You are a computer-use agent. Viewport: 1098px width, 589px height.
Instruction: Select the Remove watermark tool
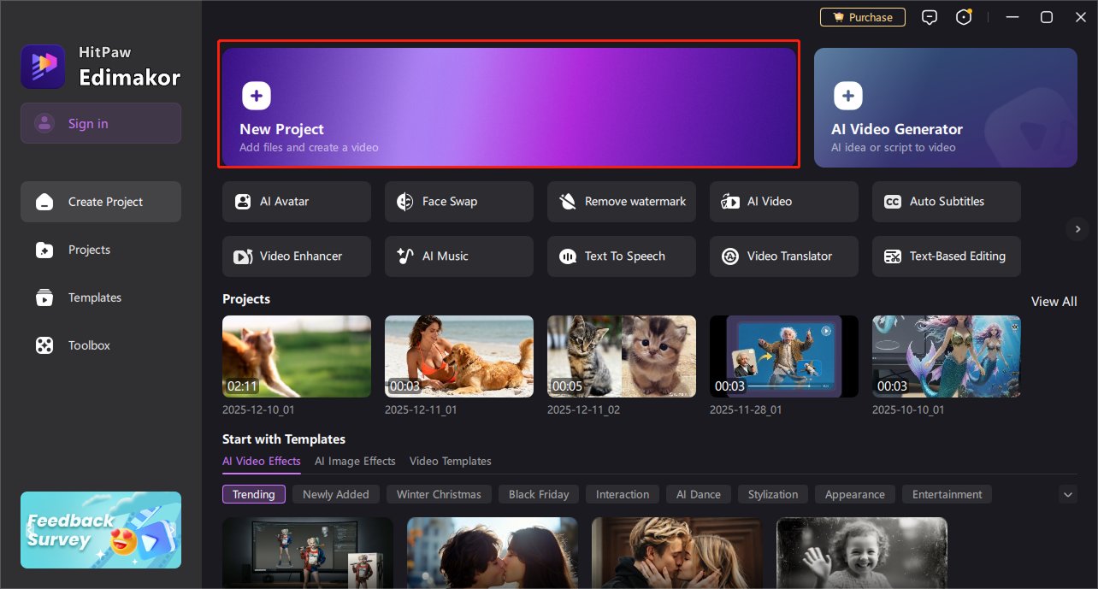(621, 202)
